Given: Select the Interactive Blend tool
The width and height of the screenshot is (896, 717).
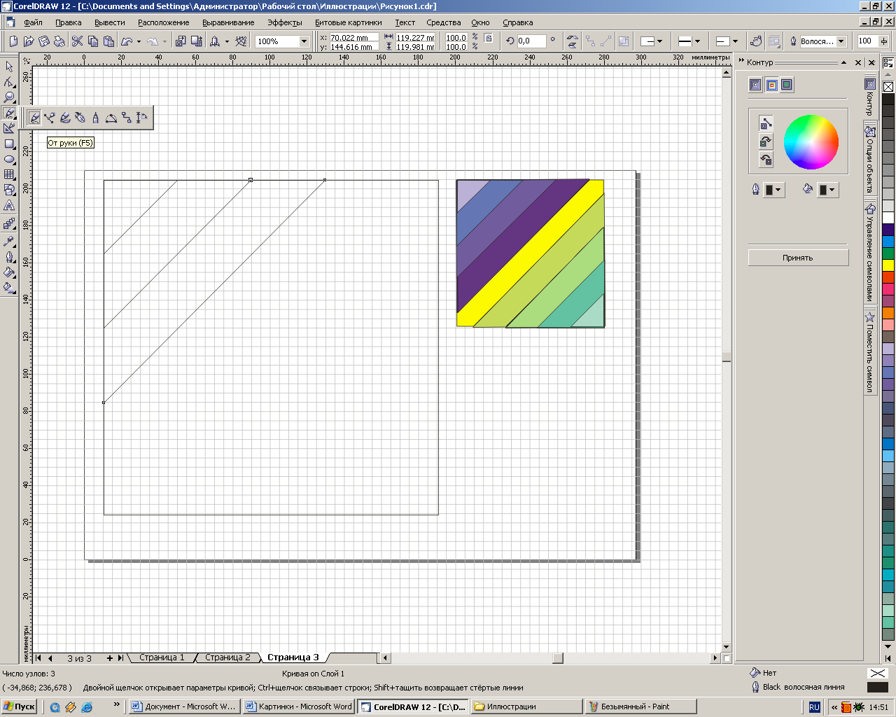Looking at the screenshot, I should 9,224.
